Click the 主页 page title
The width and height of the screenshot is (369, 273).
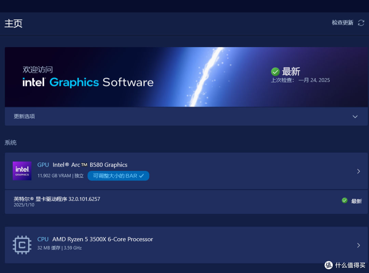(13, 24)
